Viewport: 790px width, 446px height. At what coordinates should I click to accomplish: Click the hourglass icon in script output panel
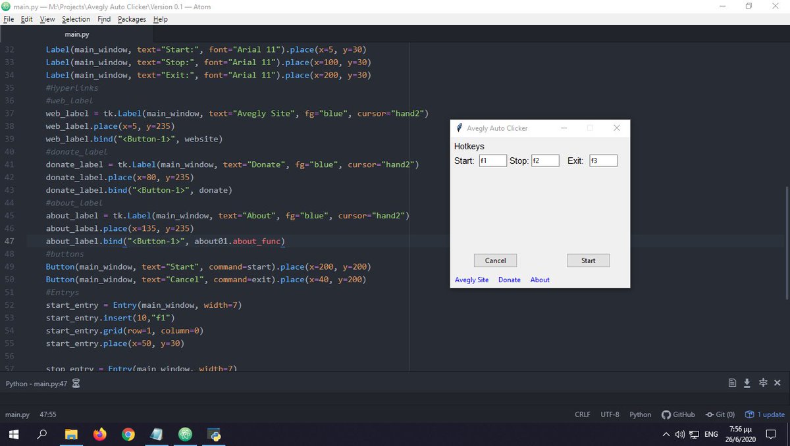[76, 383]
